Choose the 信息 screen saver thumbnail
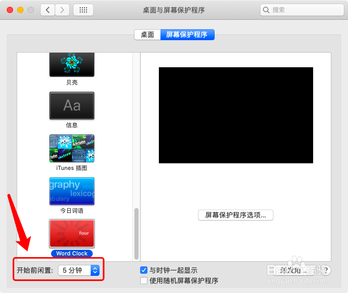This screenshot has width=348, height=293. click(72, 106)
